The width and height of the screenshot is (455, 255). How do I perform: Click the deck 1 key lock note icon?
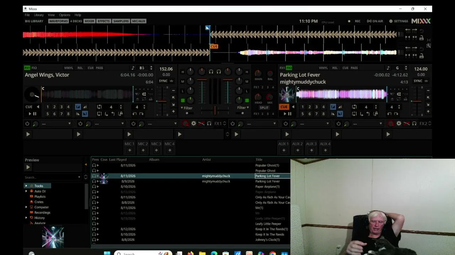pyautogui.click(x=133, y=68)
